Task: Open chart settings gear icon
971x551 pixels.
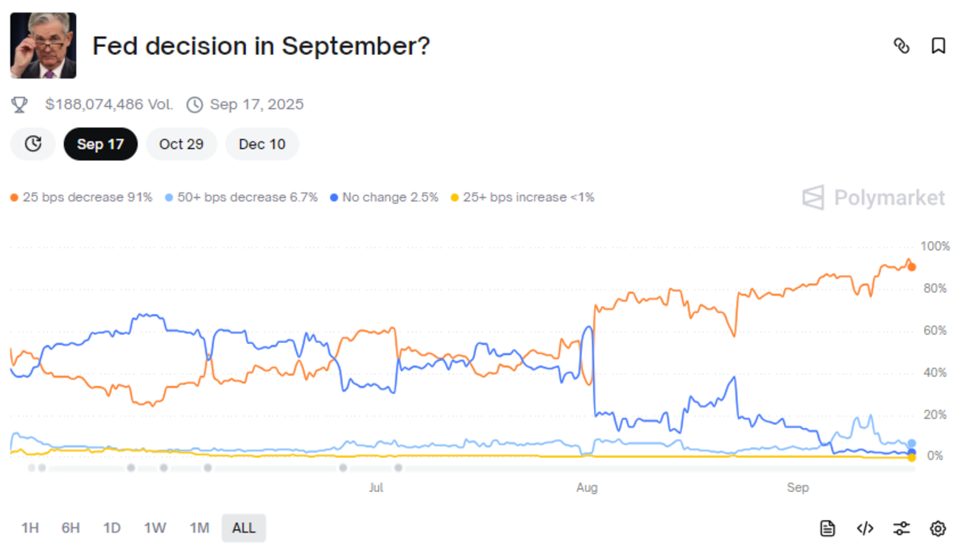Action: click(938, 528)
